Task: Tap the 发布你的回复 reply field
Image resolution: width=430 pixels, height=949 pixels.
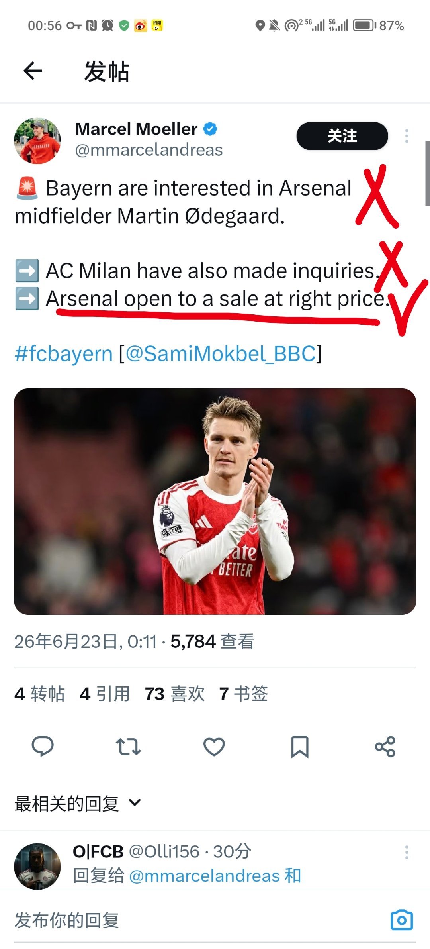Action: point(199,920)
